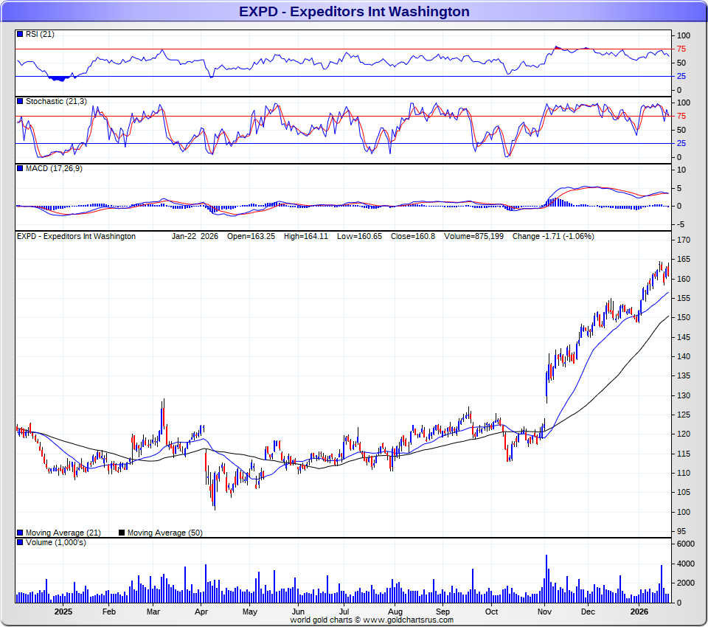Click the 'Apr' label on the time axis

coord(201,612)
